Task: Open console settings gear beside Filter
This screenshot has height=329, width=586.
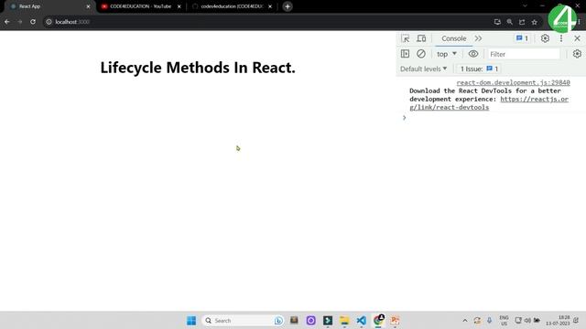Action: (577, 54)
